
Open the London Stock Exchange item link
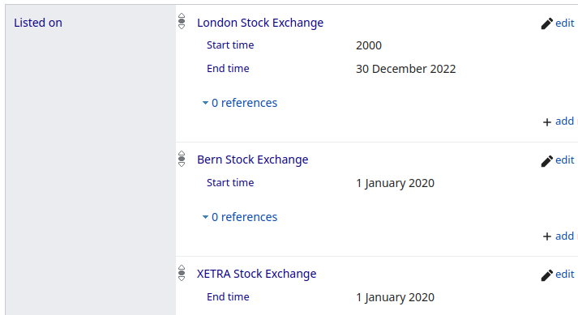pyautogui.click(x=260, y=23)
